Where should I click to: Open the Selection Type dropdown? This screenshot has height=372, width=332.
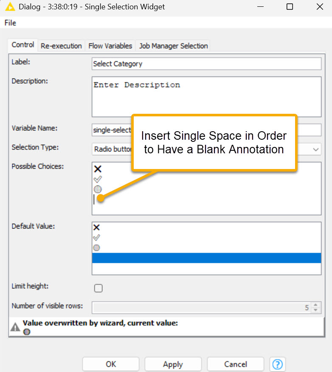pos(315,149)
